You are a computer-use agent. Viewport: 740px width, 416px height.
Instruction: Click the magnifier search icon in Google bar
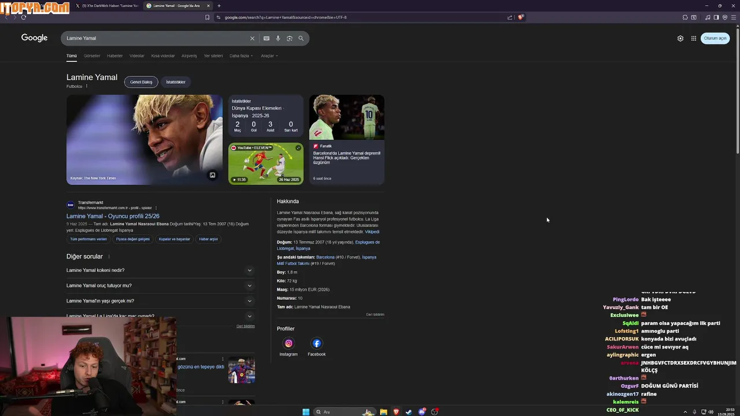tap(301, 38)
